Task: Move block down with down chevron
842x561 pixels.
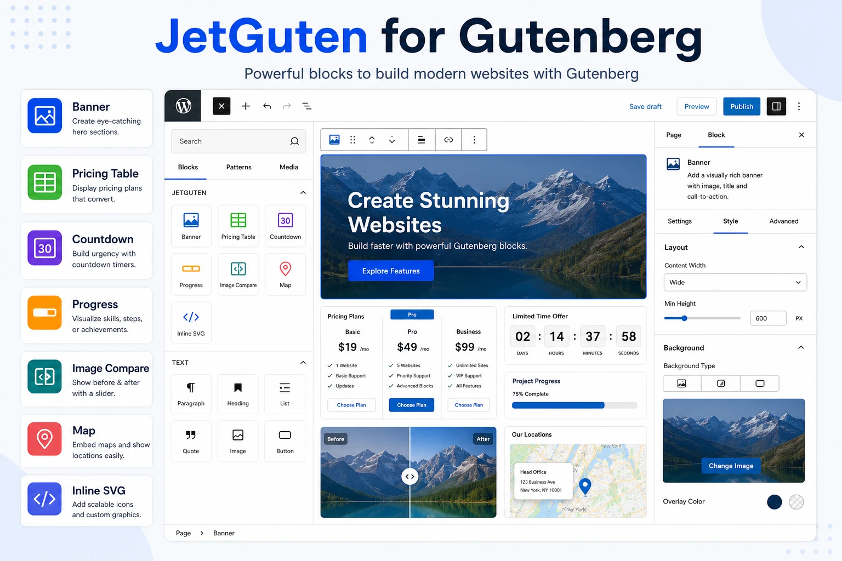Action: 392,140
